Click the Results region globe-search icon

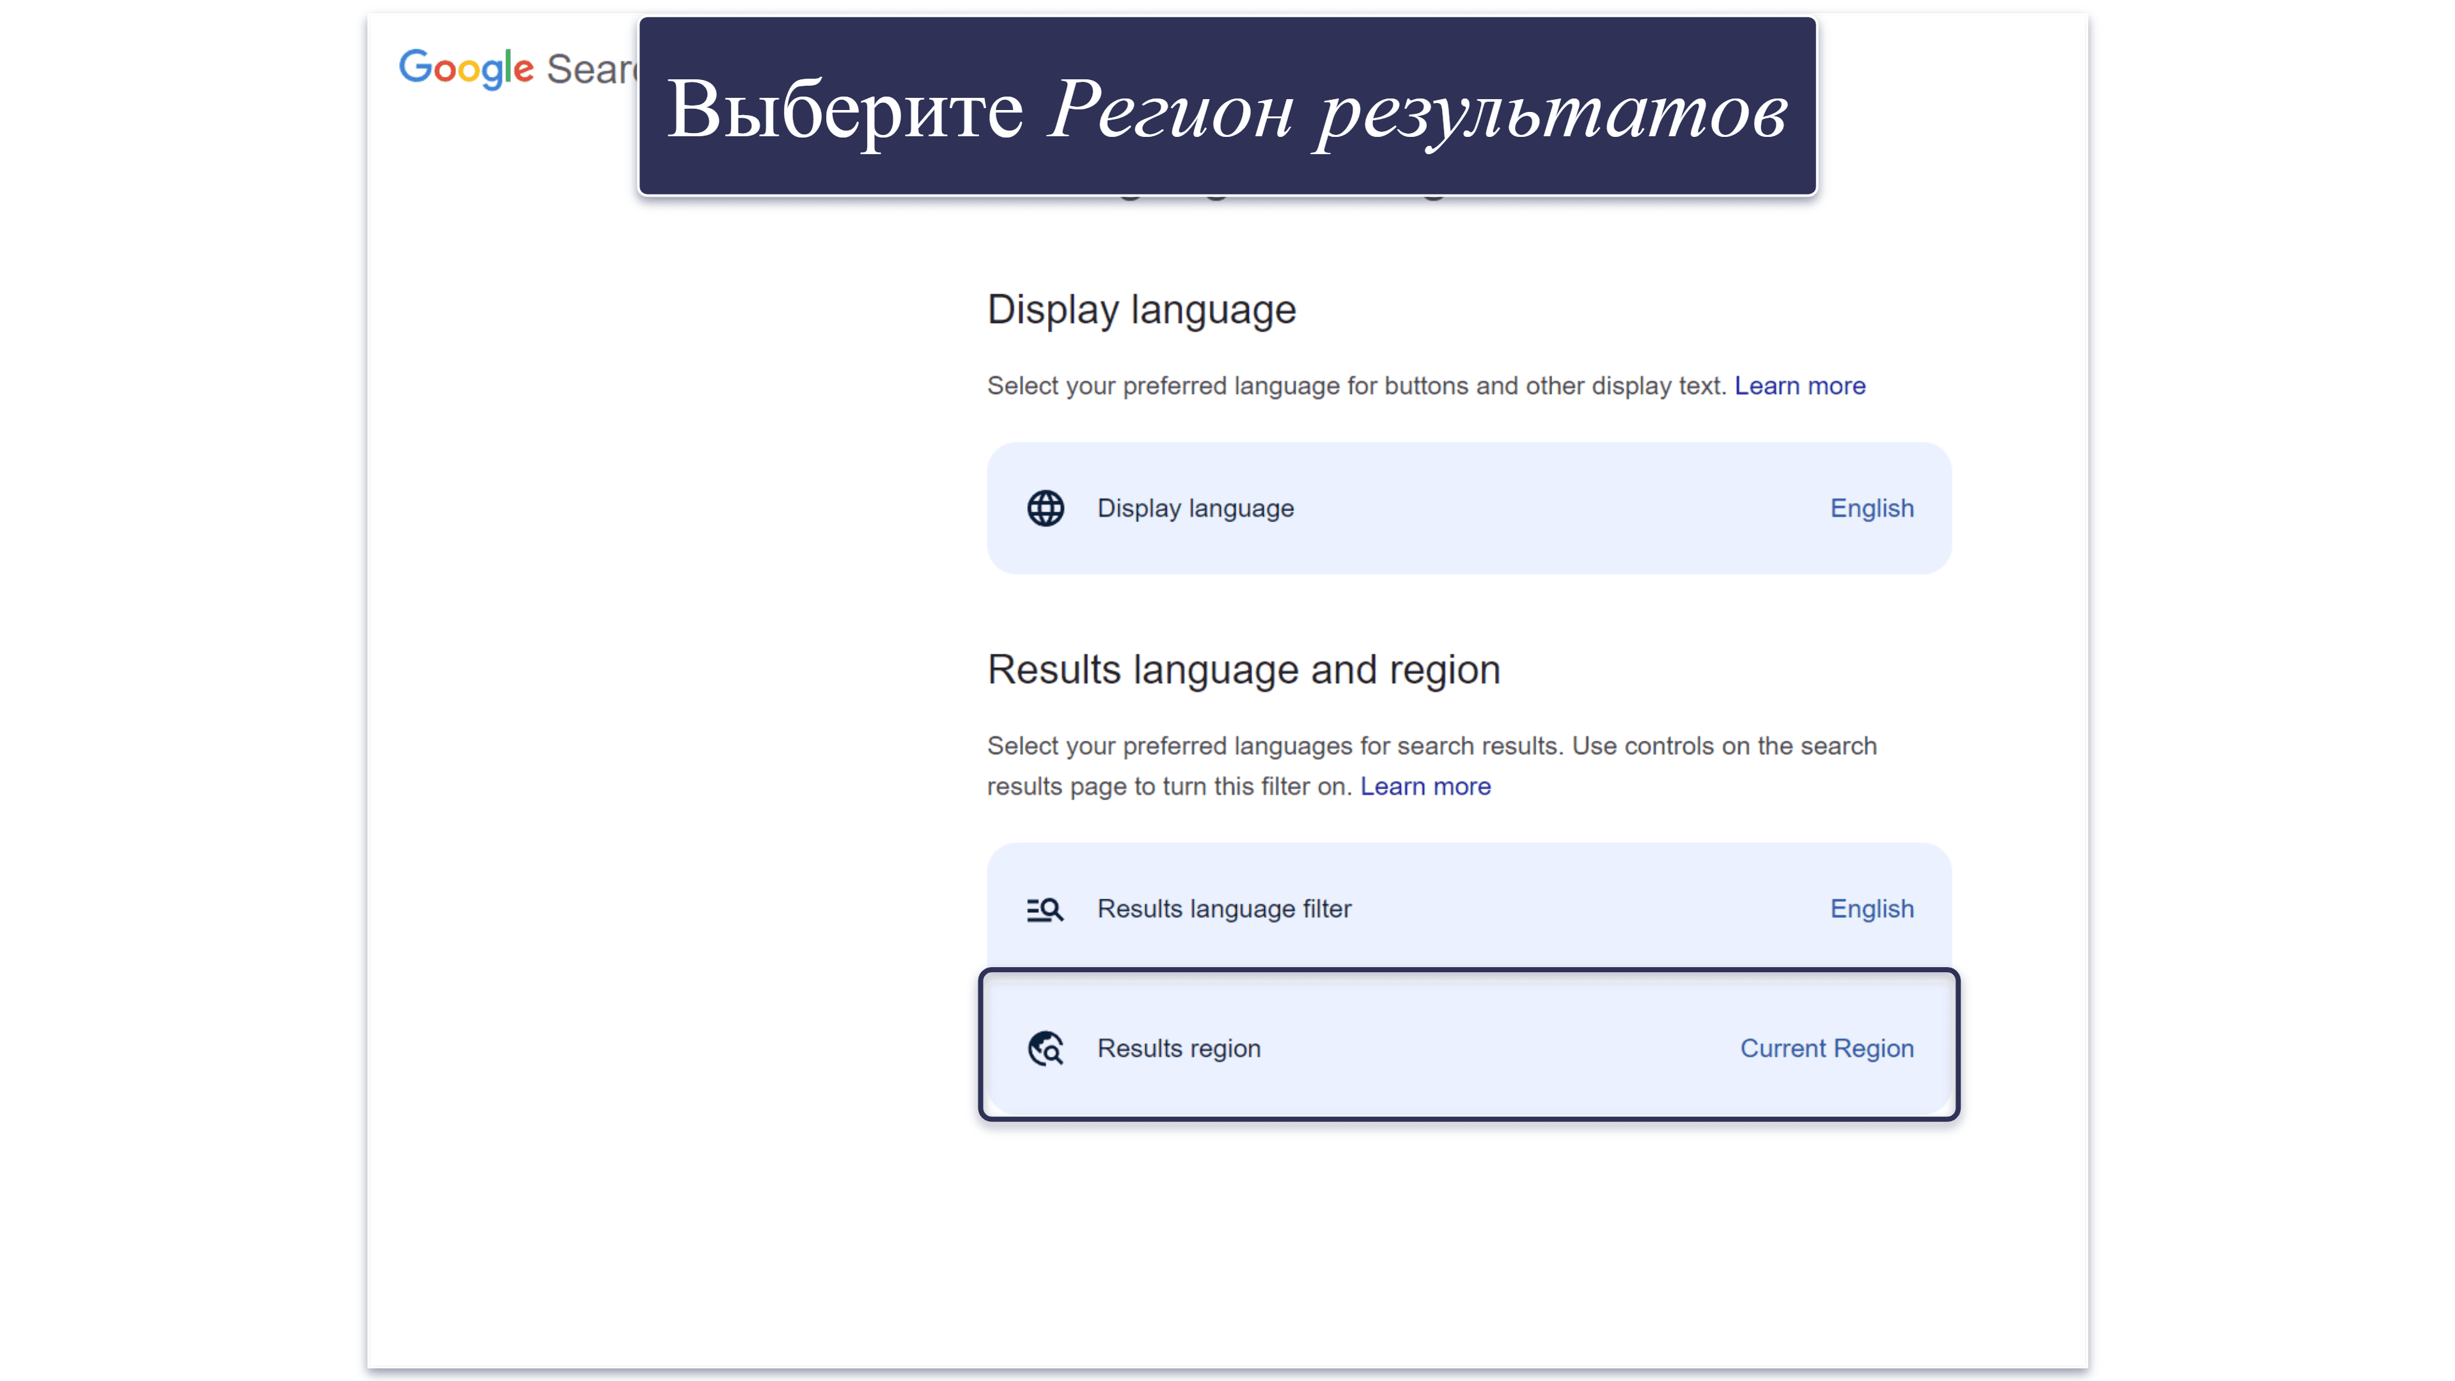(1046, 1048)
